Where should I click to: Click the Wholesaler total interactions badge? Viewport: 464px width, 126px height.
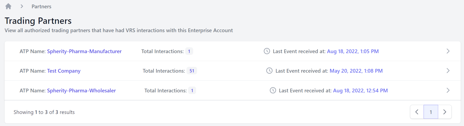[x=192, y=90]
